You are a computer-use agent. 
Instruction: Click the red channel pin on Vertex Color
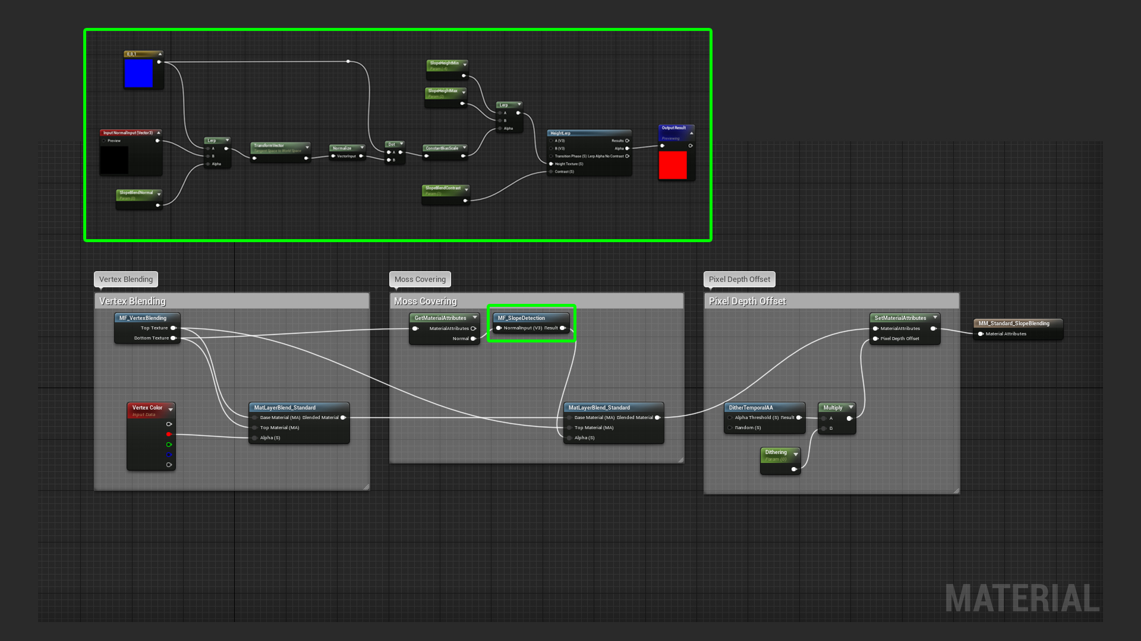click(x=169, y=434)
